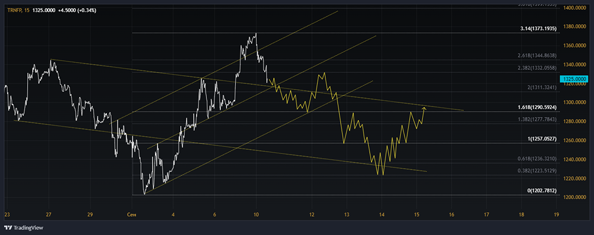
Task: Click date 18 on the time axis
Action: click(x=522, y=215)
